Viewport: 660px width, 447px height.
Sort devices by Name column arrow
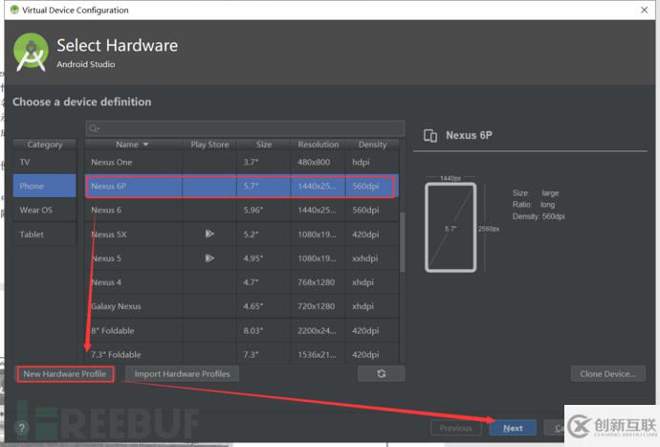pyautogui.click(x=145, y=145)
